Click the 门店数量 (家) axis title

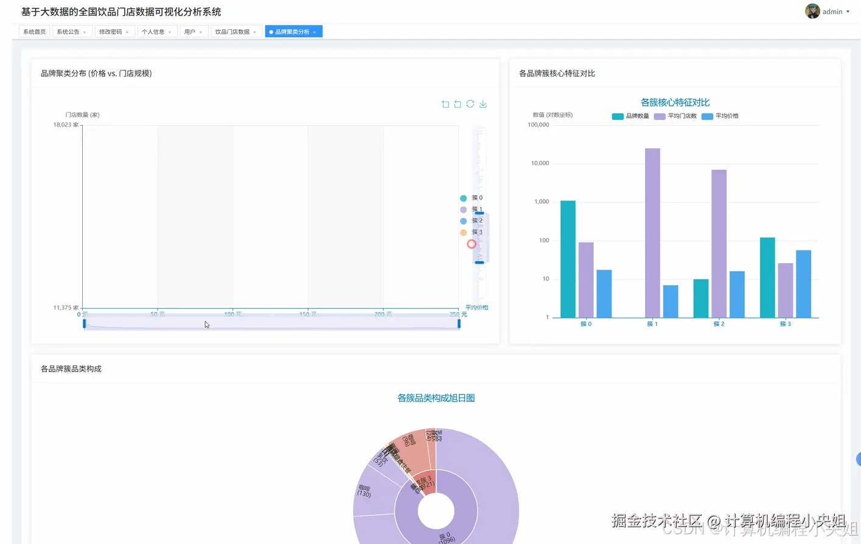82,115
